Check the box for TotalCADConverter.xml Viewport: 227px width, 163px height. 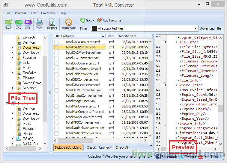56,42
